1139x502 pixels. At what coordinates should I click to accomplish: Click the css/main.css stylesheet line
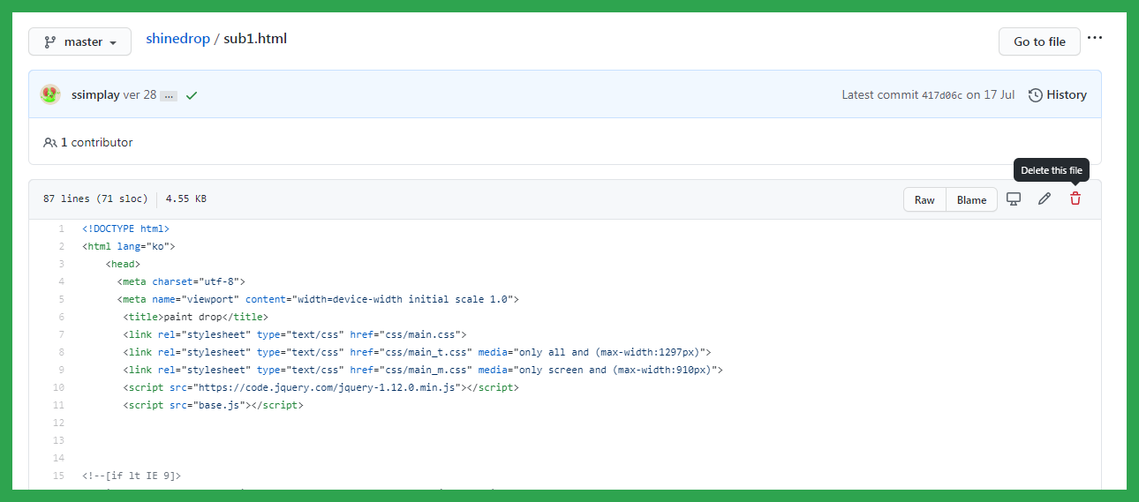point(294,334)
